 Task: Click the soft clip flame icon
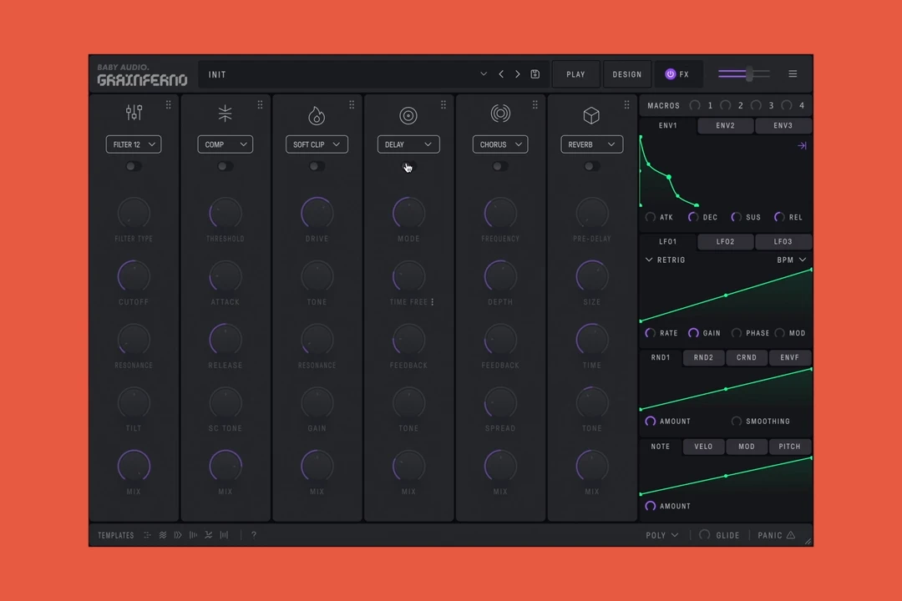(317, 115)
